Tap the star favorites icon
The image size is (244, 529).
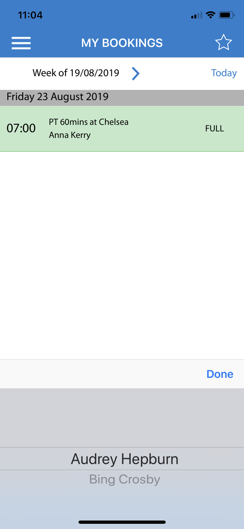click(x=223, y=43)
